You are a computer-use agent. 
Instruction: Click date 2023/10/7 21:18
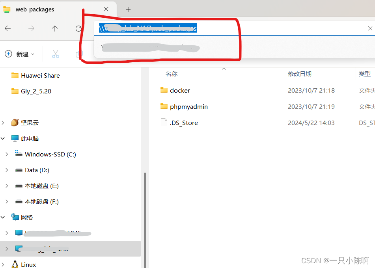point(311,90)
